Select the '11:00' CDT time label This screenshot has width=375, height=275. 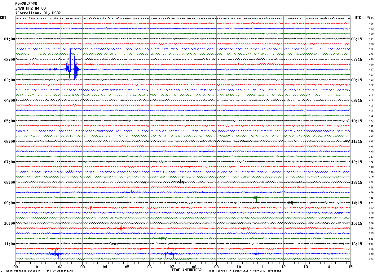10,244
